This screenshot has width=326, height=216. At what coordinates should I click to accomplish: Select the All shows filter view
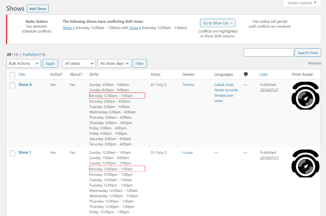coord(9,55)
